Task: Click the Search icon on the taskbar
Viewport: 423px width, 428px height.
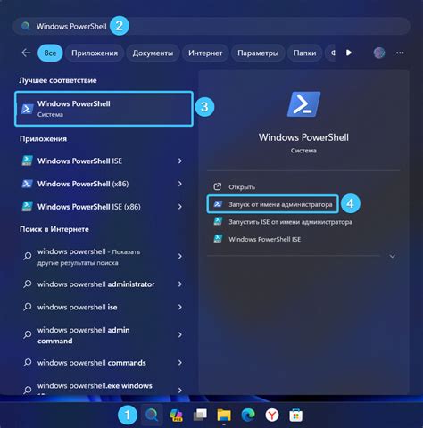Action: [152, 415]
